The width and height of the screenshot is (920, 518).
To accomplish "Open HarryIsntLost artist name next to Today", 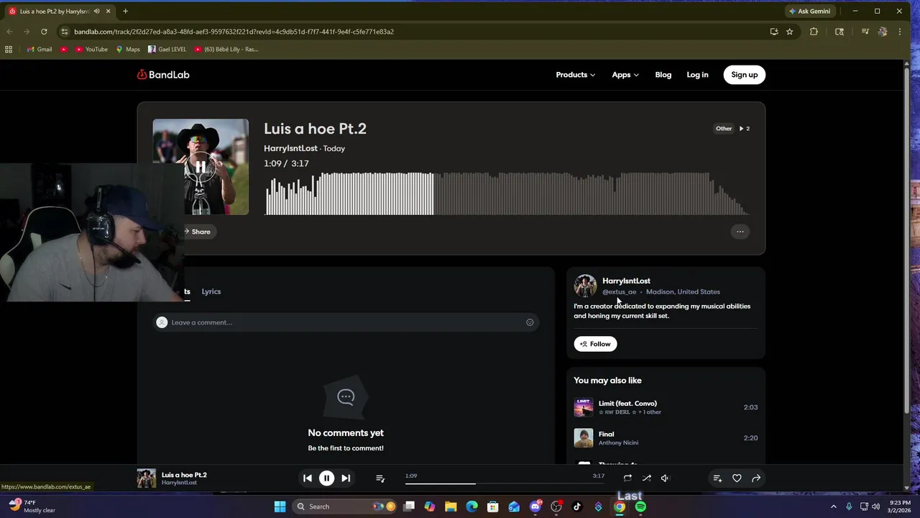I will click(x=290, y=148).
